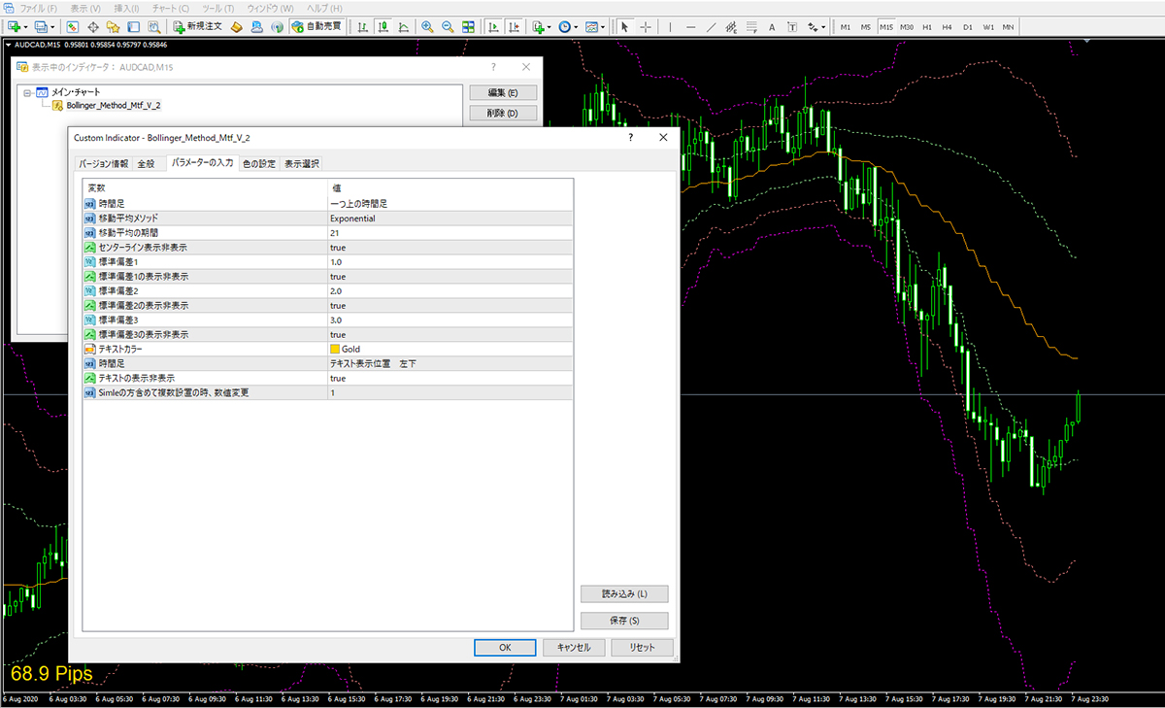The image size is (1165, 708).
Task: Zoom out on the chart
Action: point(448,26)
